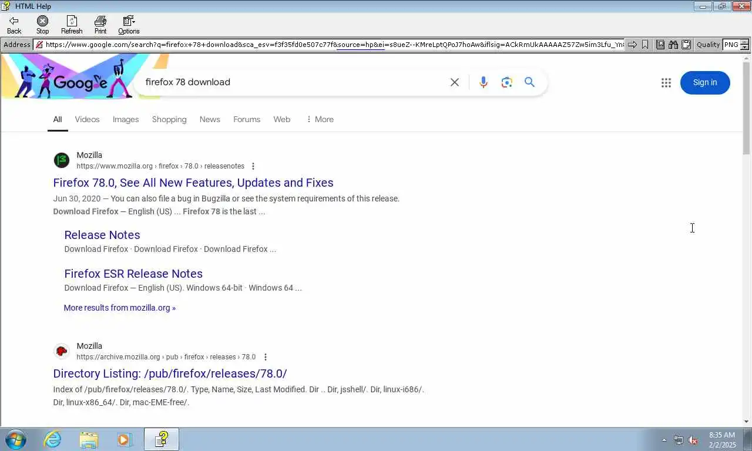
Task: Expand the More search filters menu
Action: tap(320, 120)
